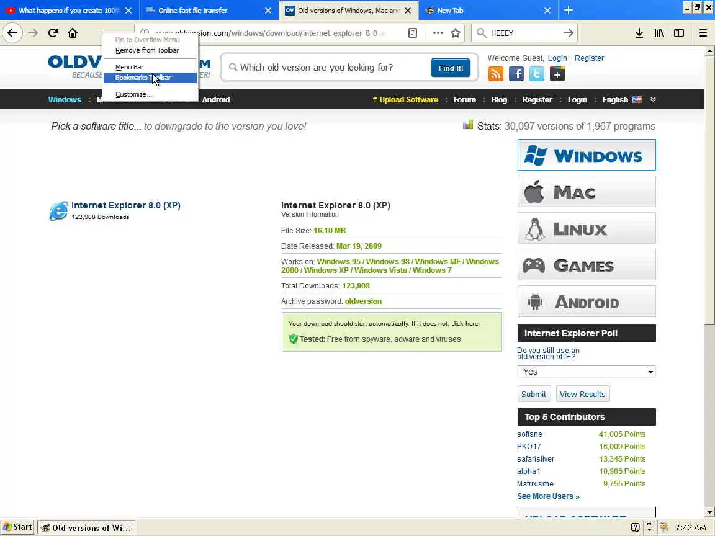This screenshot has width=715, height=536.
Task: Click the orange RSS feed icon
Action: [496, 74]
